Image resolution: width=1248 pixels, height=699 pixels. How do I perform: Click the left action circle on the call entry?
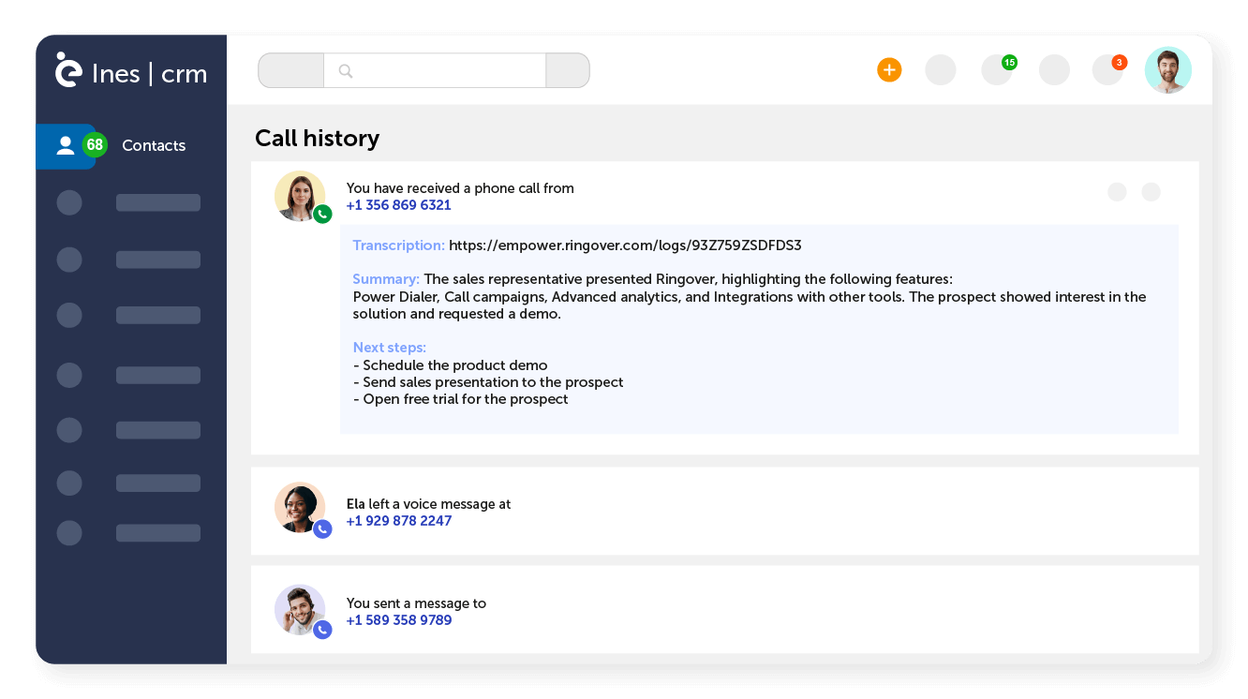coord(1117,191)
